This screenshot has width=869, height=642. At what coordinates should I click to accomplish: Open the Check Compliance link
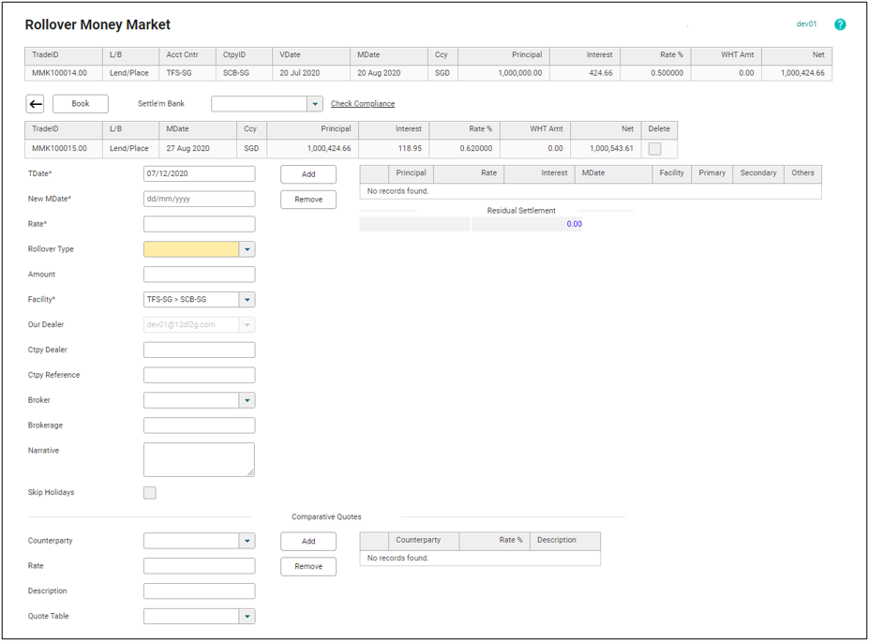(363, 104)
